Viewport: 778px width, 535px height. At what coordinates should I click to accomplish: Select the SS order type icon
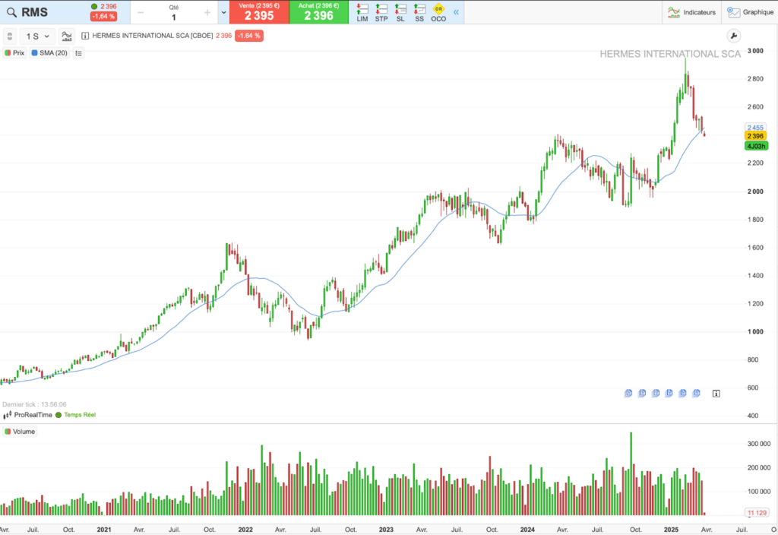[419, 12]
